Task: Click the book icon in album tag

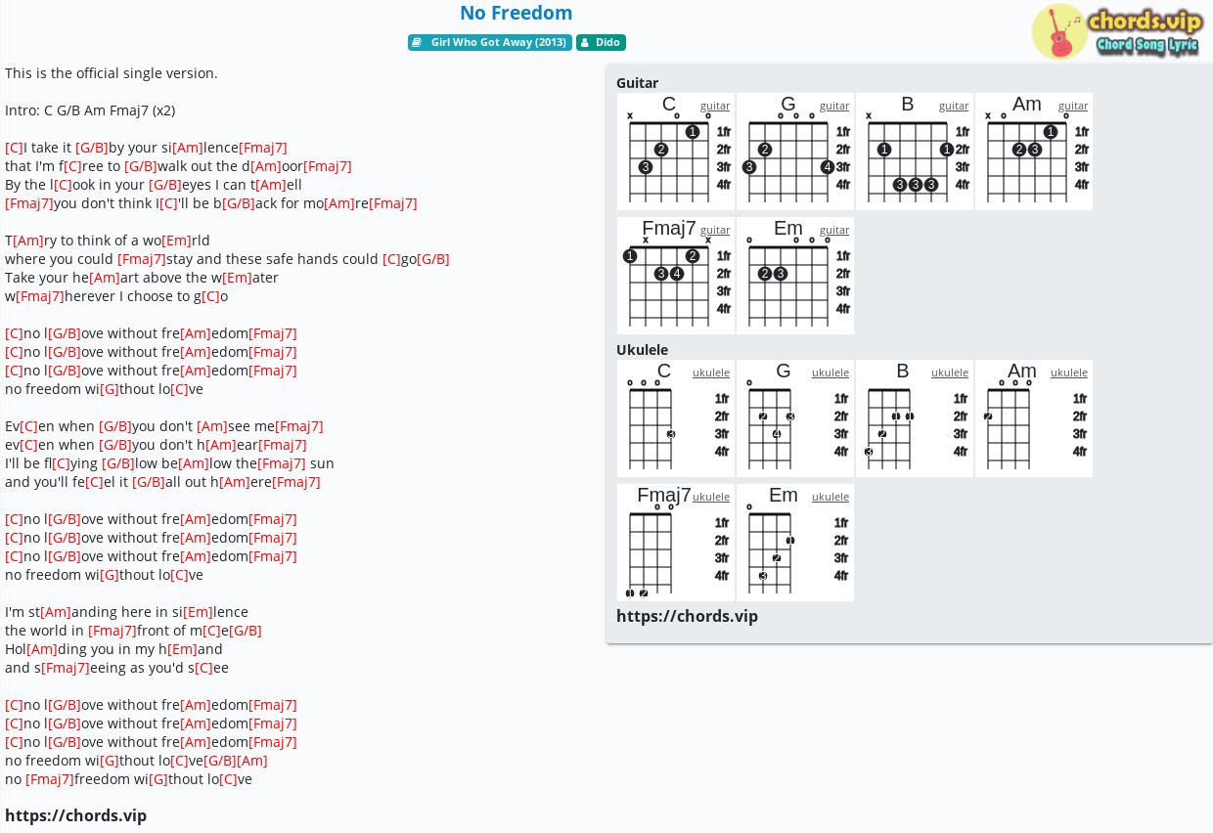Action: point(417,42)
